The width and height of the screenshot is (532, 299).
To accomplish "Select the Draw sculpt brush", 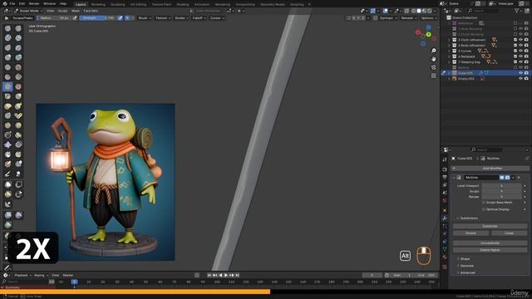I will click(7, 28).
